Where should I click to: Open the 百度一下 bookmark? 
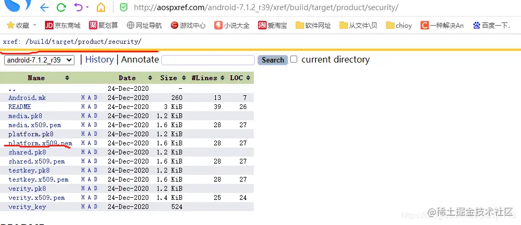pyautogui.click(x=492, y=25)
